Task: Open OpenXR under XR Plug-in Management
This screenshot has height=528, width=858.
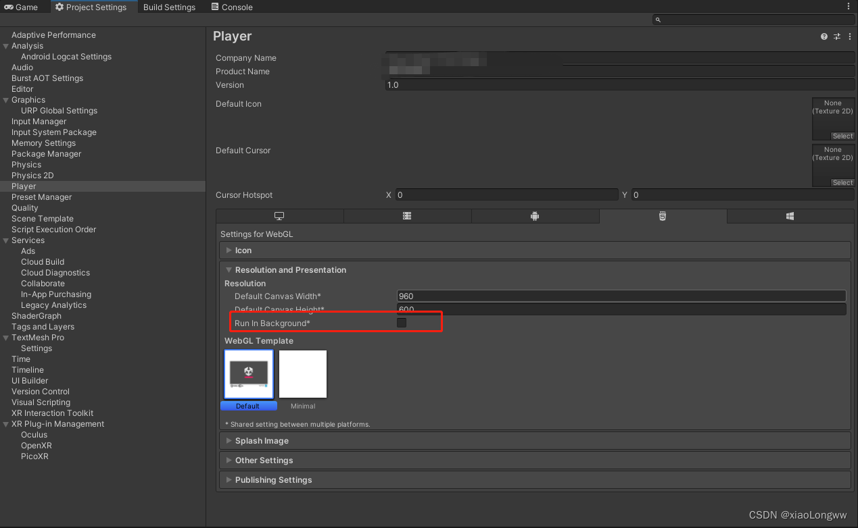Action: 37,446
